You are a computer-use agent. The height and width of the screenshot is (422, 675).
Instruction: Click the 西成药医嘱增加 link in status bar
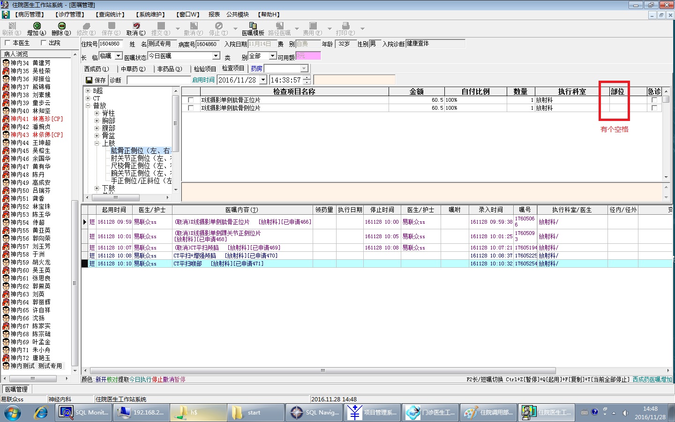652,379
